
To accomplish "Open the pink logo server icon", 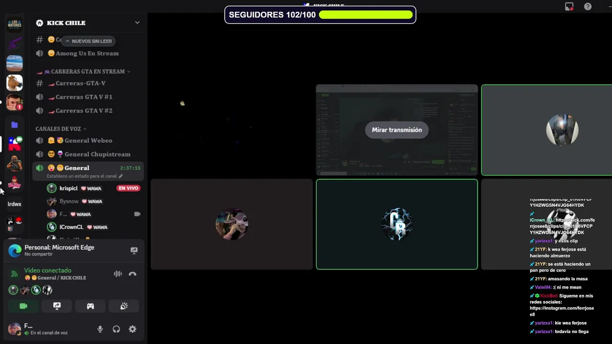I will click(14, 184).
